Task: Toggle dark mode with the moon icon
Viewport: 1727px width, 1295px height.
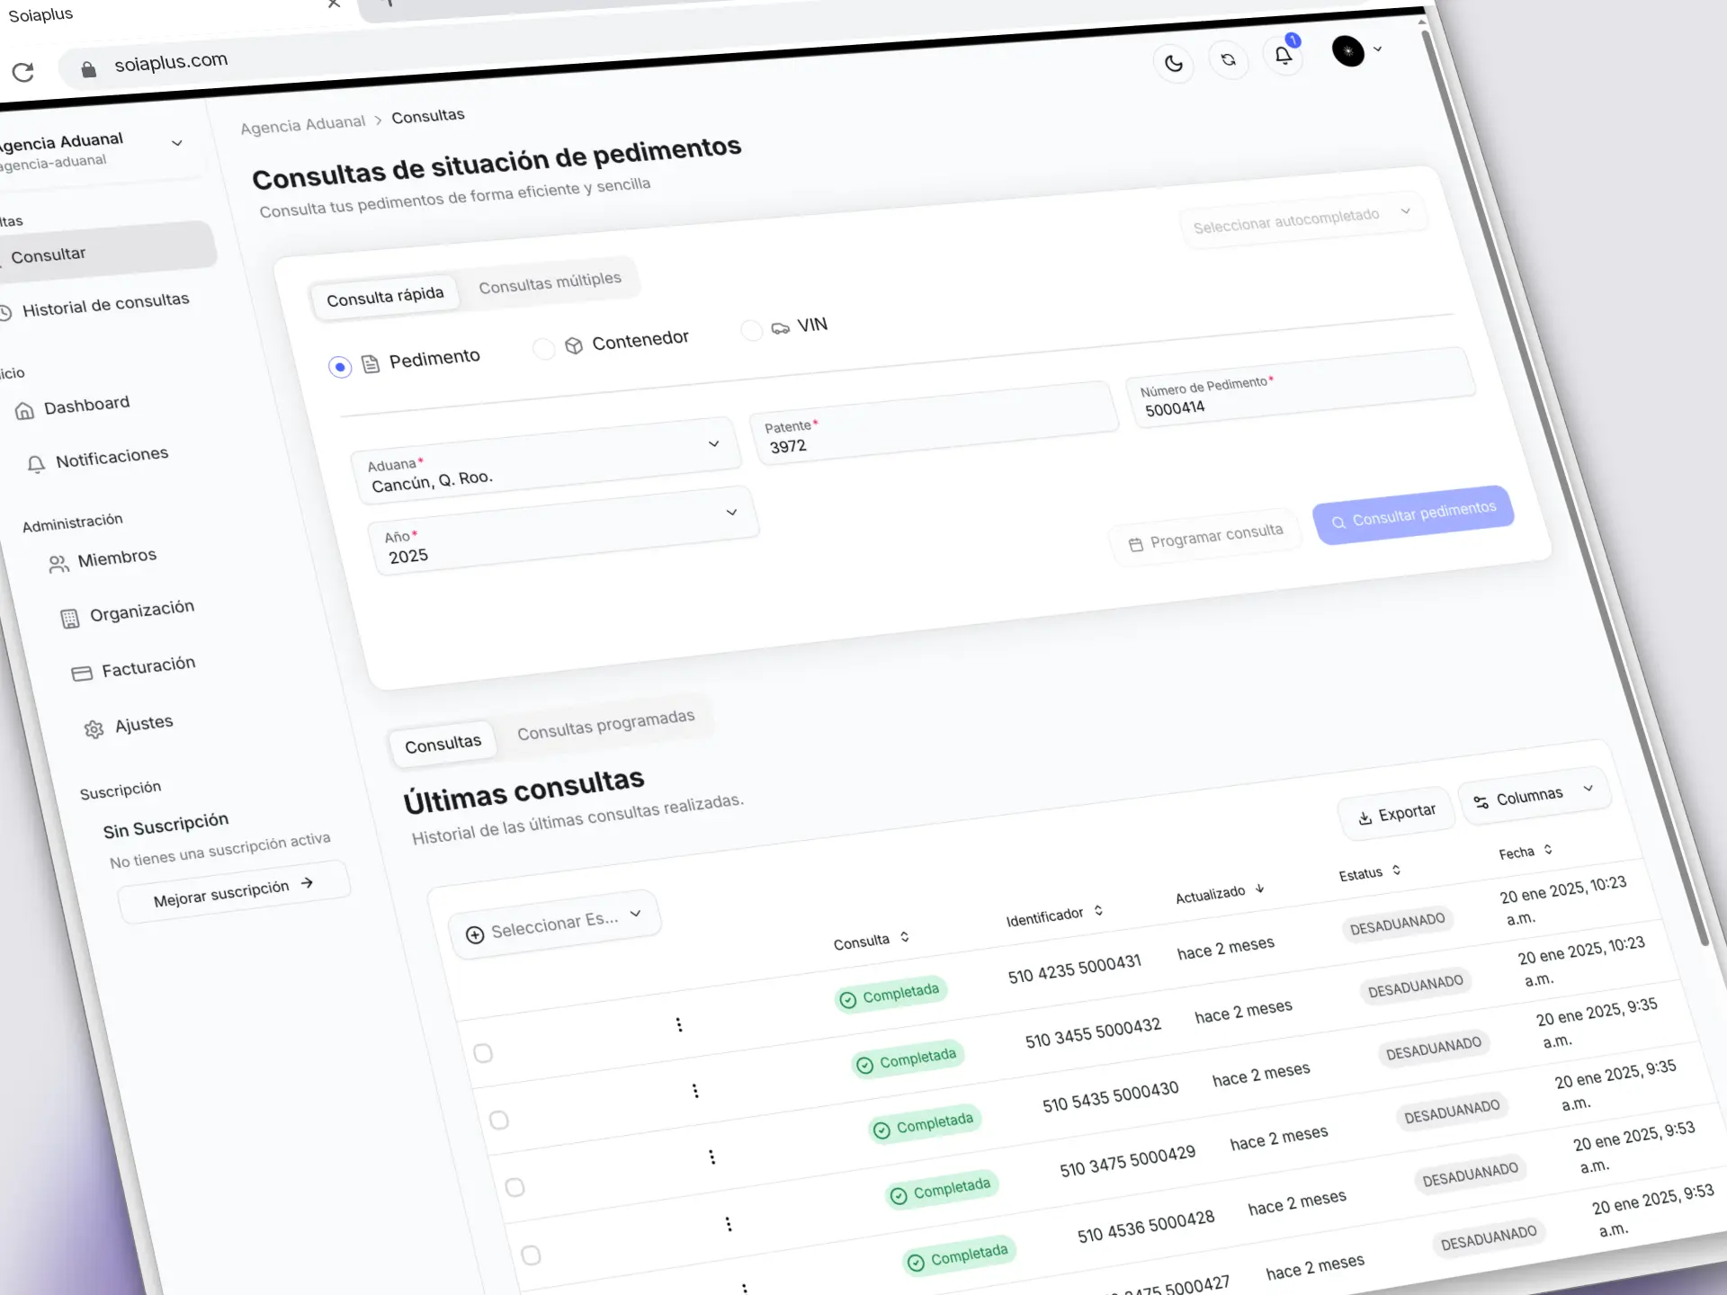Action: (x=1174, y=63)
